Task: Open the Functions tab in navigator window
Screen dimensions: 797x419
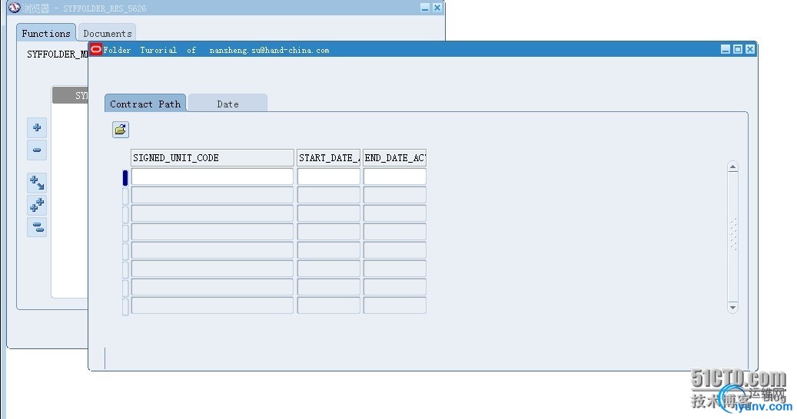Action: coord(46,33)
